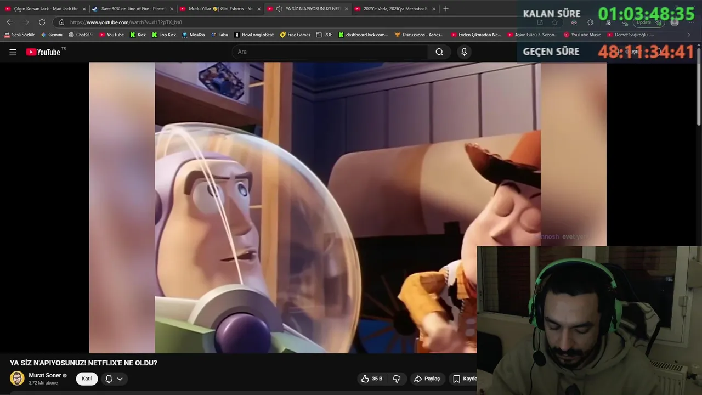Image resolution: width=702 pixels, height=395 pixels.
Task: Open the POE bookmarks folder
Action: pyautogui.click(x=324, y=35)
